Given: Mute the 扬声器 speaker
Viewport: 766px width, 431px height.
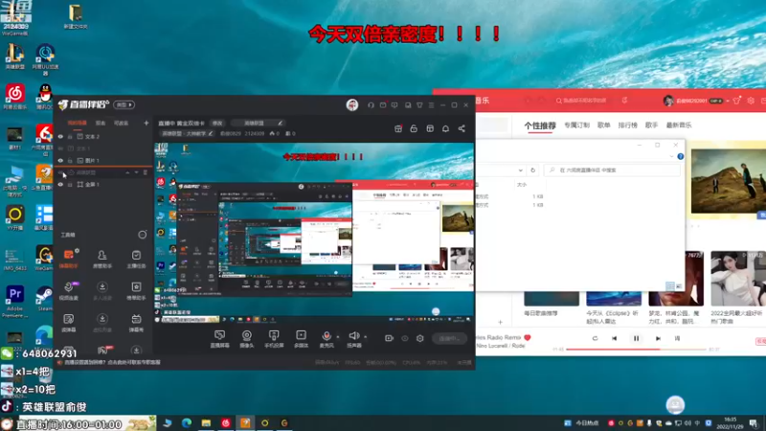Looking at the screenshot, I should coord(353,338).
